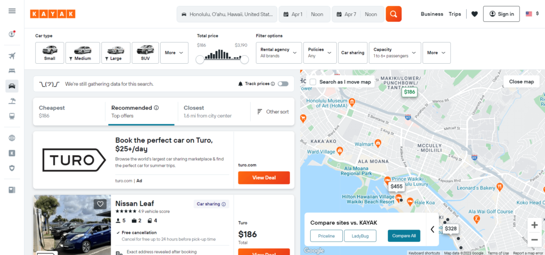This screenshot has height=255, width=545.
Task: Open the Other sort menu
Action: point(273,112)
